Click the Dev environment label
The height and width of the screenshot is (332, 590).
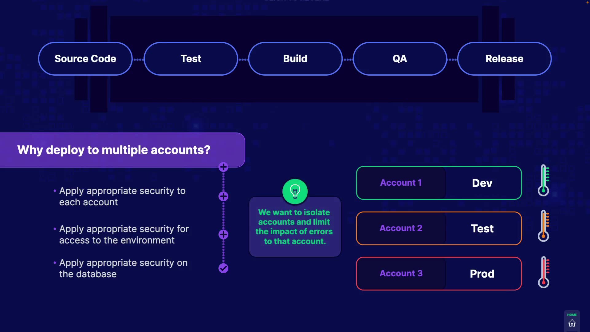click(x=482, y=183)
